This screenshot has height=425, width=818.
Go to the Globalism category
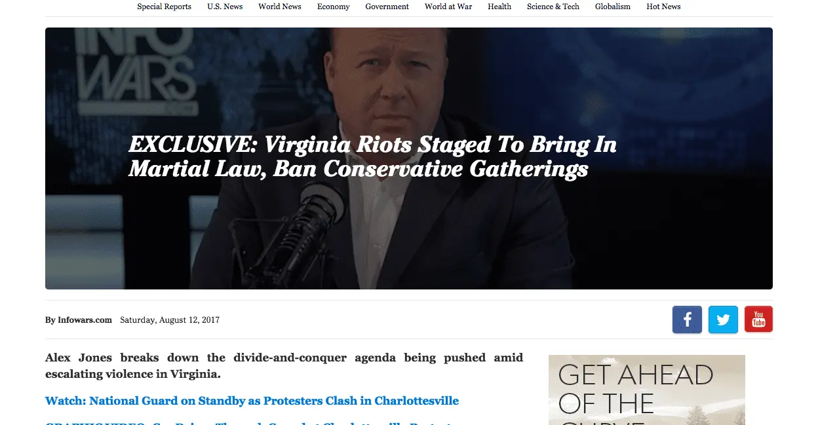tap(613, 7)
